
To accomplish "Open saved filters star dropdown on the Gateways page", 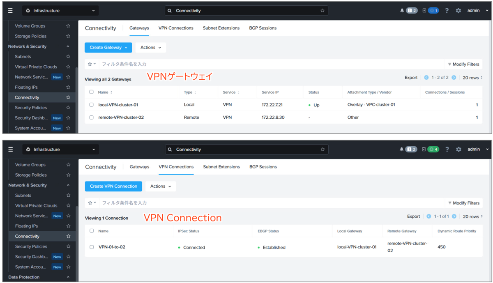I will click(92, 64).
